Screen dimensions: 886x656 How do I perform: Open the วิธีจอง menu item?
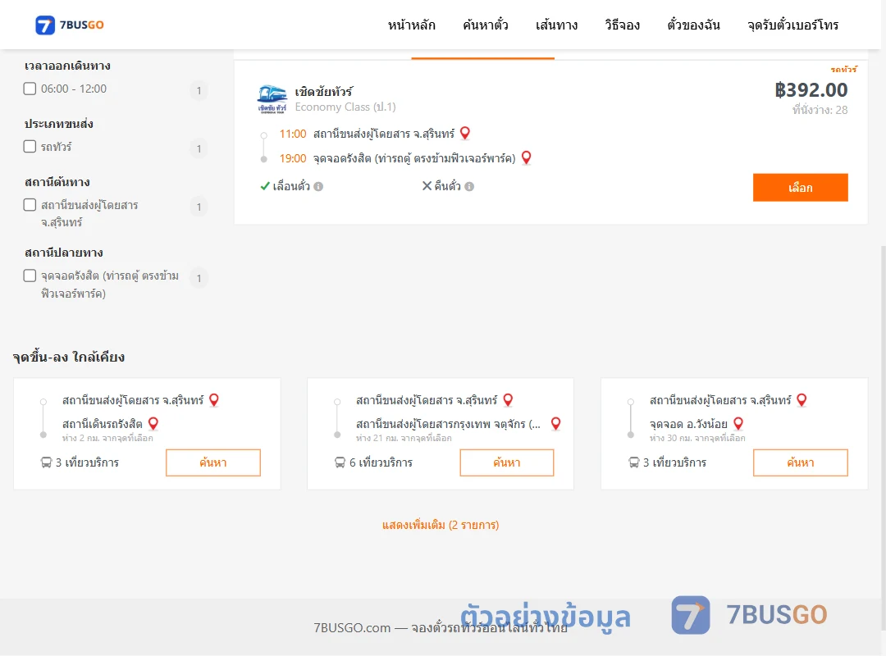[622, 25]
